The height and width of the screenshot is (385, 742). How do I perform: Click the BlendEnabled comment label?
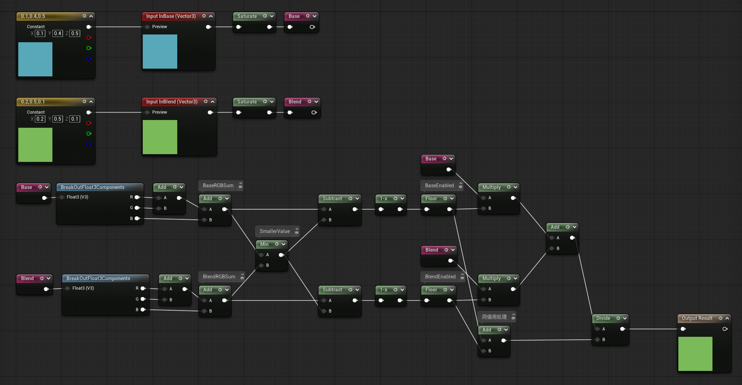click(440, 277)
